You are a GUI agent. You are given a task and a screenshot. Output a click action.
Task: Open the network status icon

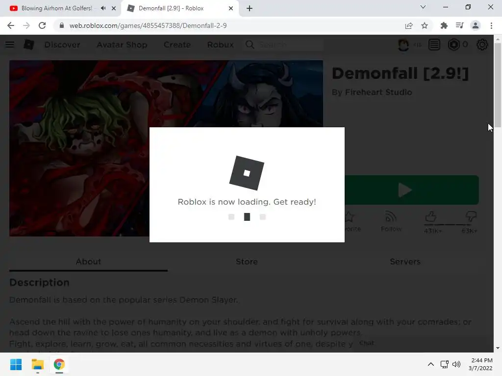click(444, 364)
